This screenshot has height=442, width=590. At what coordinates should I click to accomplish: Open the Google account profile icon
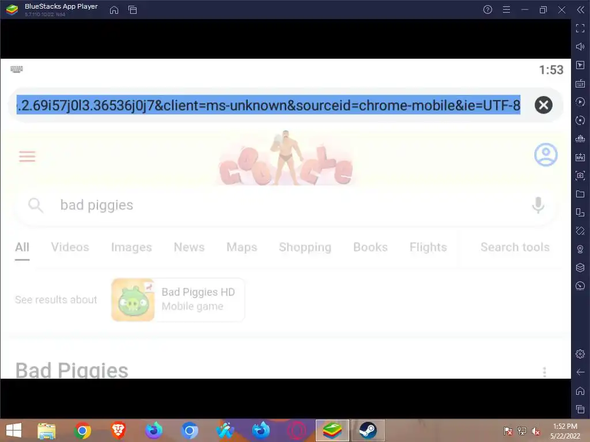pos(546,154)
